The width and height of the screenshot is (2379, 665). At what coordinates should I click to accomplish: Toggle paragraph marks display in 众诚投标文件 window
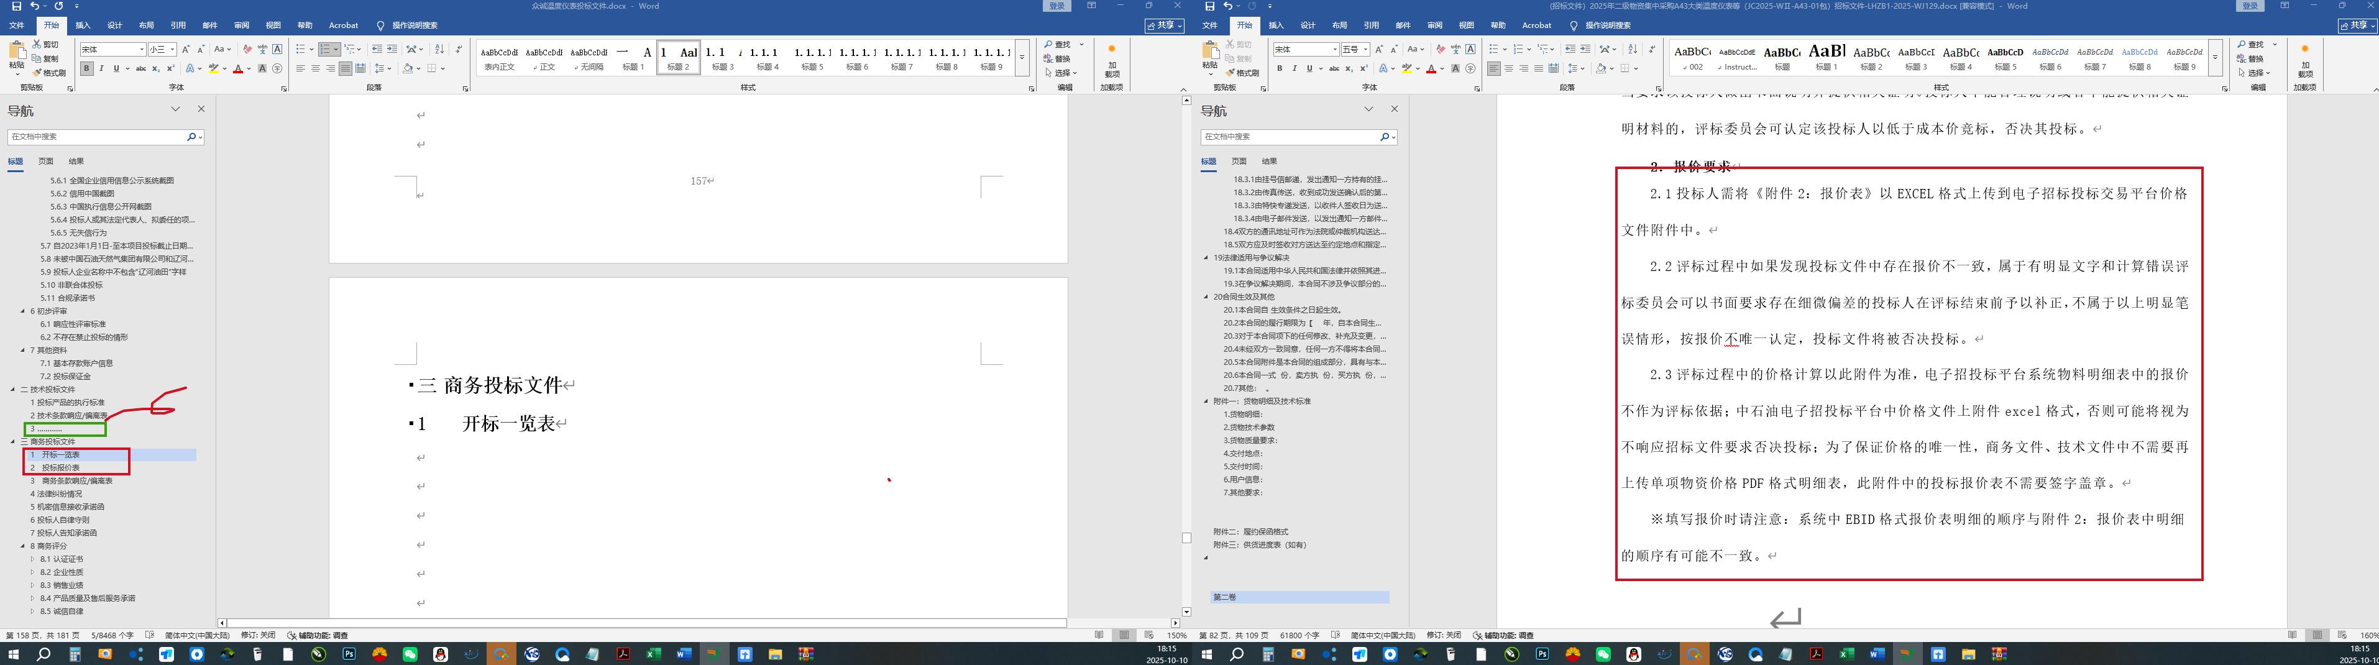coord(459,49)
